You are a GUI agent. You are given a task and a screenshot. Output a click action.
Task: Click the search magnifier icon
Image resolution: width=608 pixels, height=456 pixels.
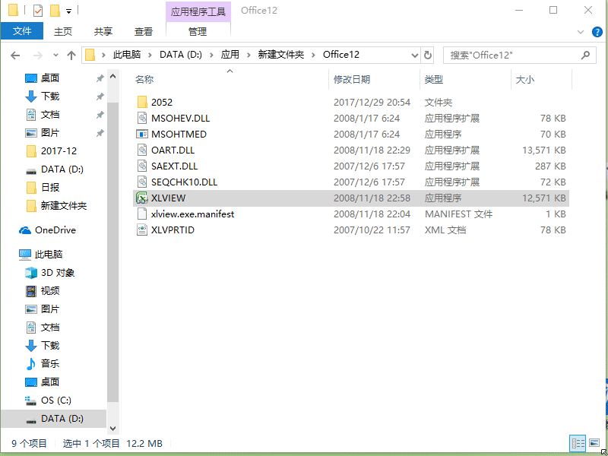(585, 55)
